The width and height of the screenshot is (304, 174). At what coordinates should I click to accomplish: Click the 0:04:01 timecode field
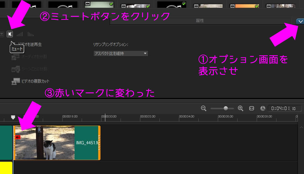pos(285,108)
